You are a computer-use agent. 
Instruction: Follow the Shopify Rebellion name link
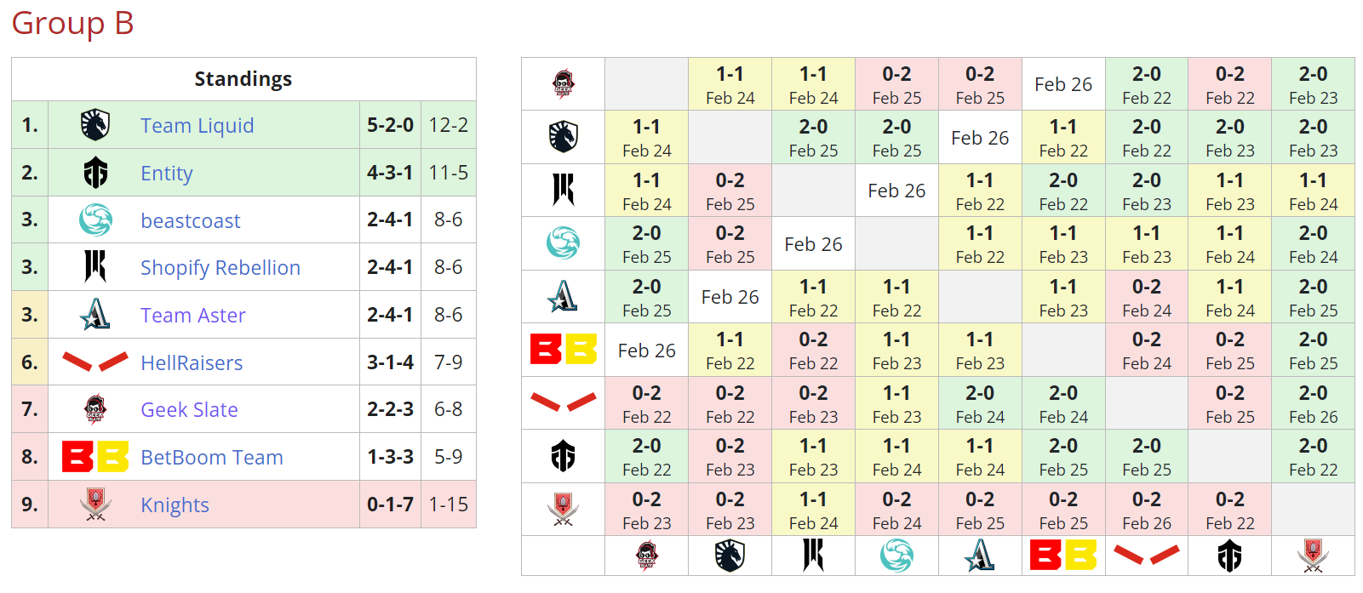click(220, 268)
